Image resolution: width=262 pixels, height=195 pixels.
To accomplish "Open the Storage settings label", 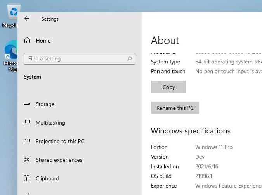I will coord(45,104).
